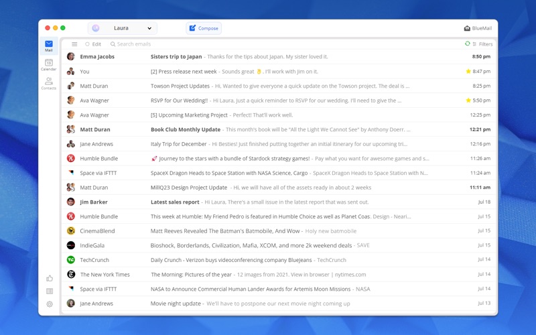The height and width of the screenshot is (335, 536).
Task: Open The Morning: Pictures of the year
Action: pos(279,275)
